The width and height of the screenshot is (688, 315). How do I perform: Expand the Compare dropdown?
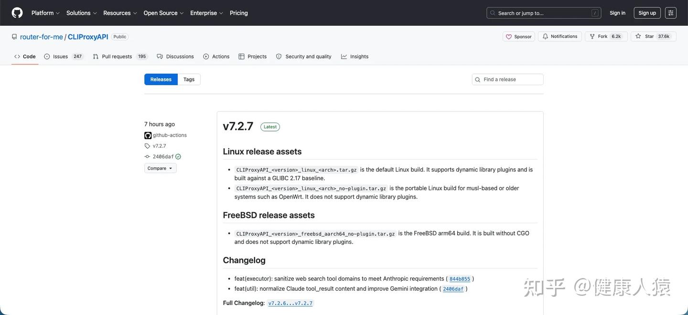[161, 168]
